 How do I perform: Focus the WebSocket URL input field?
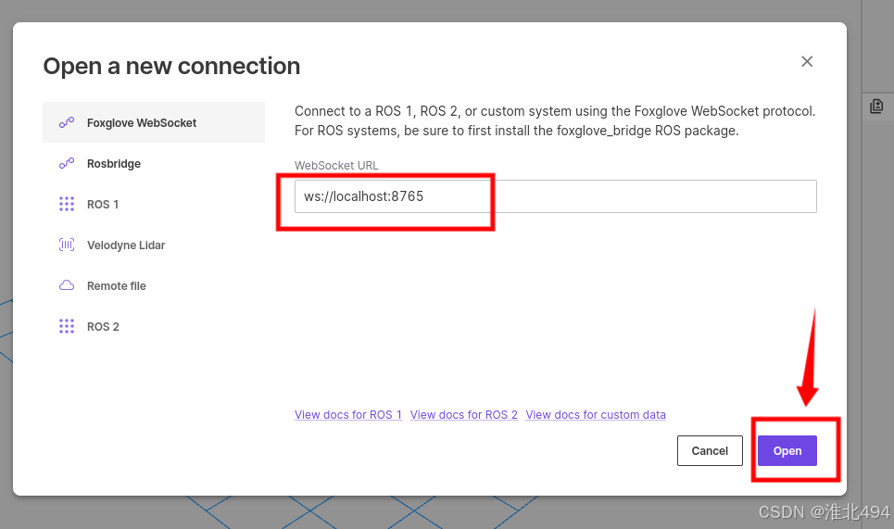[x=555, y=196]
